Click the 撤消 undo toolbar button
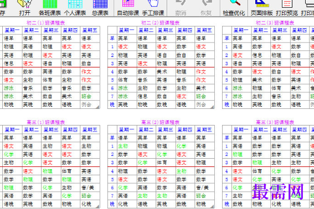The height and width of the screenshot is (209, 314). 181,8
